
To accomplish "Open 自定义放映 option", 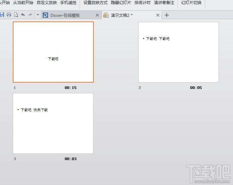I will (47, 3).
